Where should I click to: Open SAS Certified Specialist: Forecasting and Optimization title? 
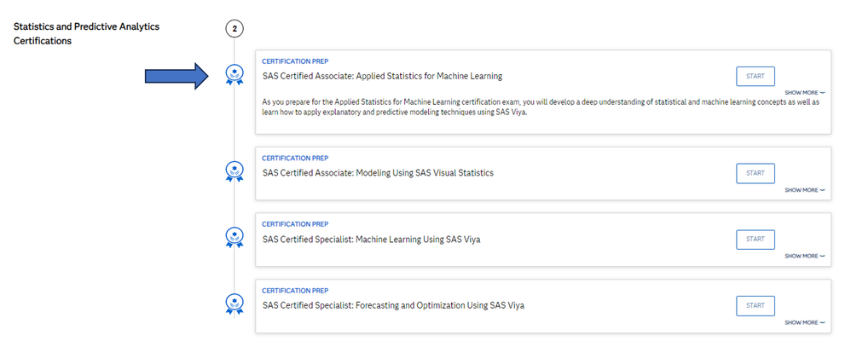(392, 305)
